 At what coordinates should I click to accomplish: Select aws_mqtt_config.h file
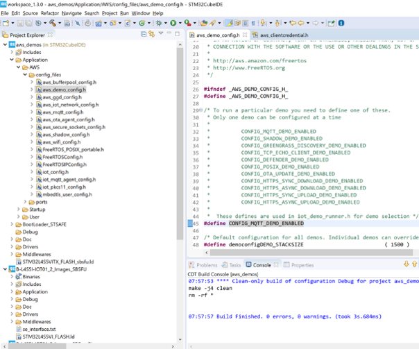(x=63, y=112)
